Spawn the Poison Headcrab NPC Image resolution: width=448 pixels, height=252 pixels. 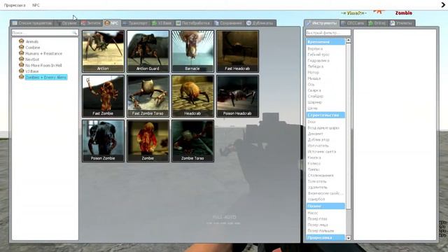[238, 96]
